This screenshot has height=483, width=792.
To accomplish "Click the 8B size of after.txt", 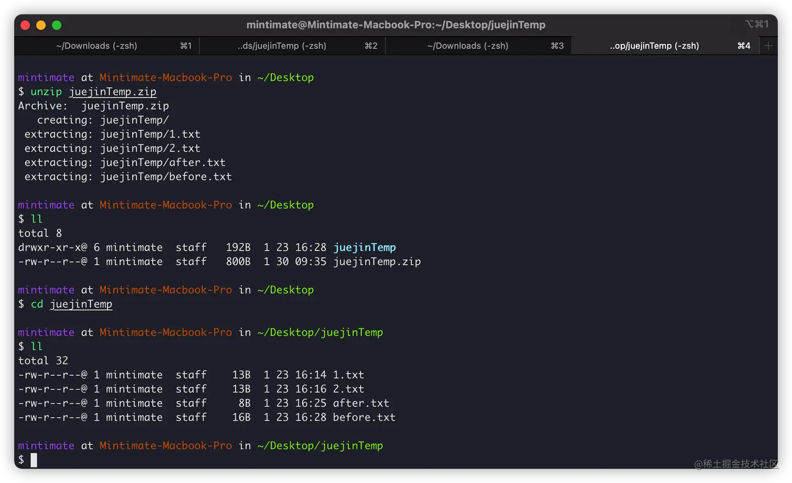I will tap(245, 403).
